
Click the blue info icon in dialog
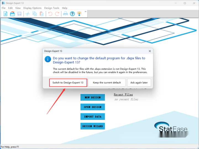tap(48, 59)
